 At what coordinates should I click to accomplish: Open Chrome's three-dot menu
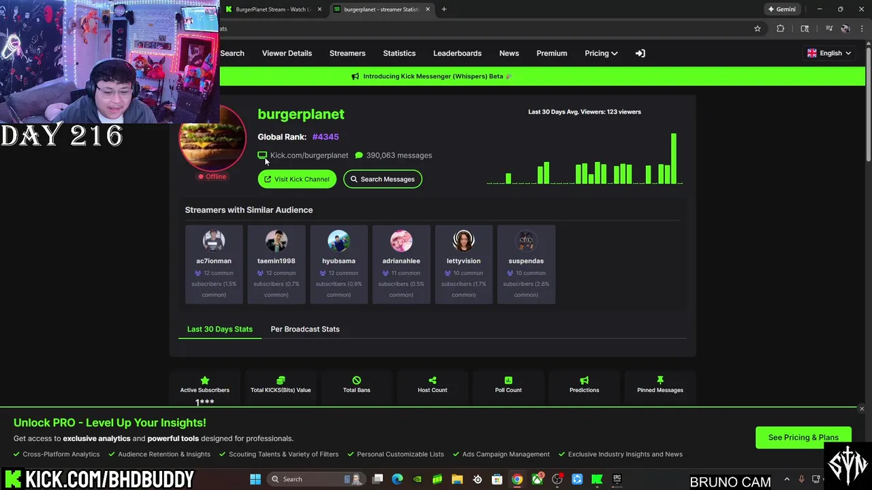[x=862, y=29]
